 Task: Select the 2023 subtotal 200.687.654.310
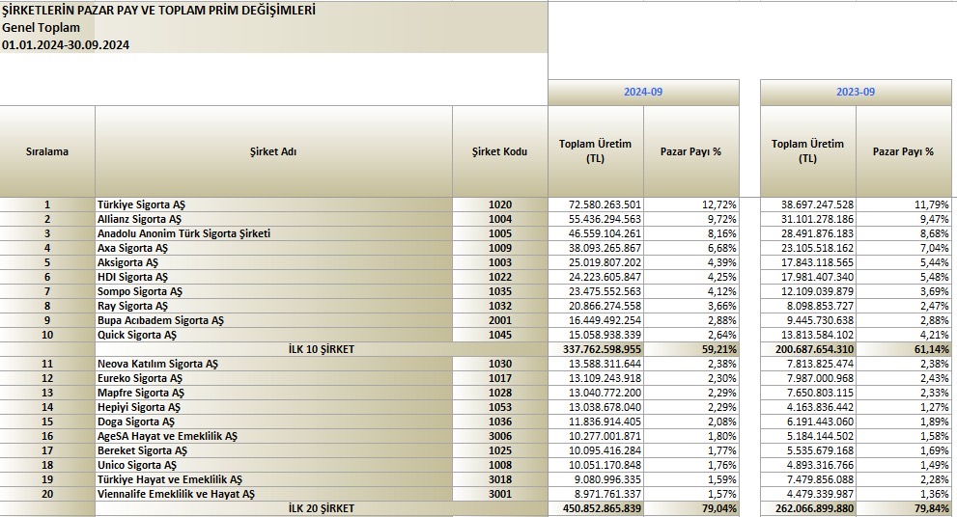click(x=808, y=350)
